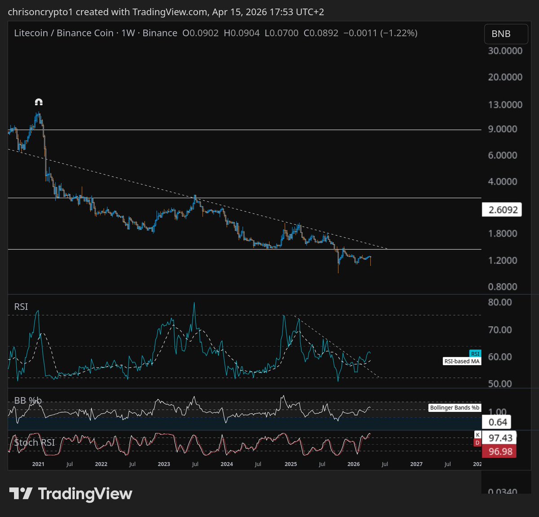Click the 4.0000 price axis label
539x517 pixels.
pyautogui.click(x=503, y=182)
